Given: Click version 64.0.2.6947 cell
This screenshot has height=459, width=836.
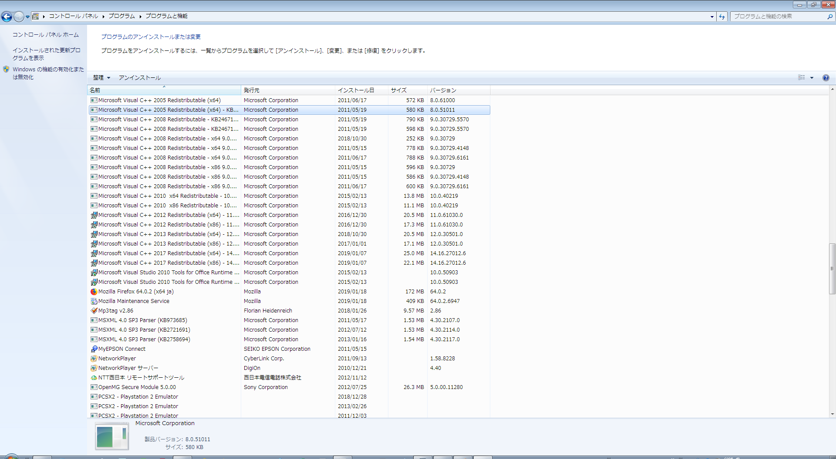Looking at the screenshot, I should (x=445, y=301).
